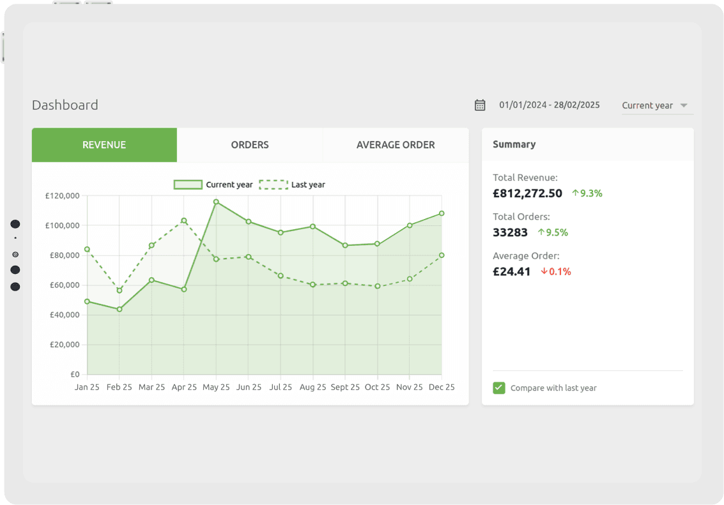Click the dashed Last year legend swatch
This screenshot has height=505, width=724.
[273, 185]
